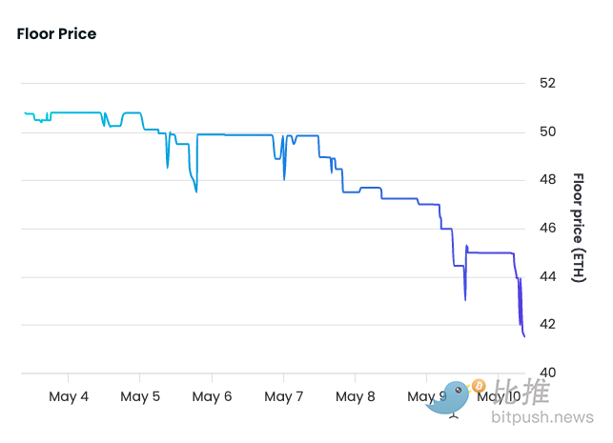Select the 46 price axis label

pos(547,229)
